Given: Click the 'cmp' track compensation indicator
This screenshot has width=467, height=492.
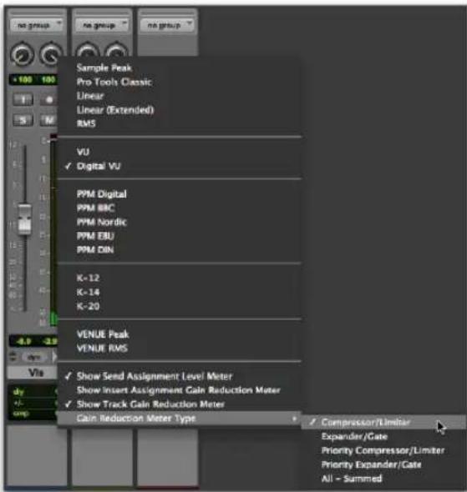Looking at the screenshot, I should (21, 414).
